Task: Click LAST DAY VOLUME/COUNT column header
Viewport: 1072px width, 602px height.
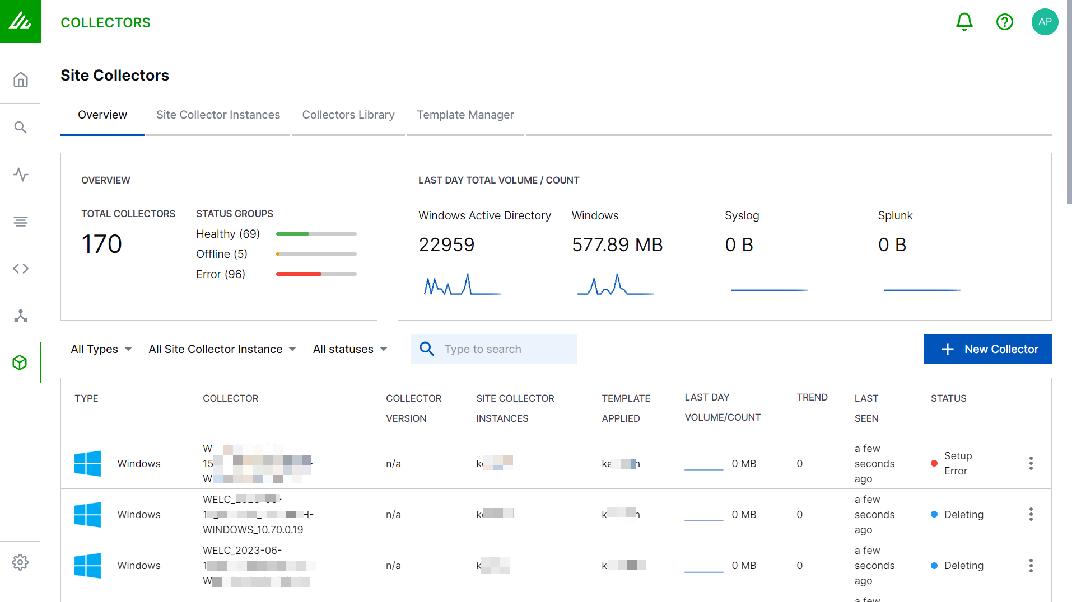Action: (x=723, y=407)
